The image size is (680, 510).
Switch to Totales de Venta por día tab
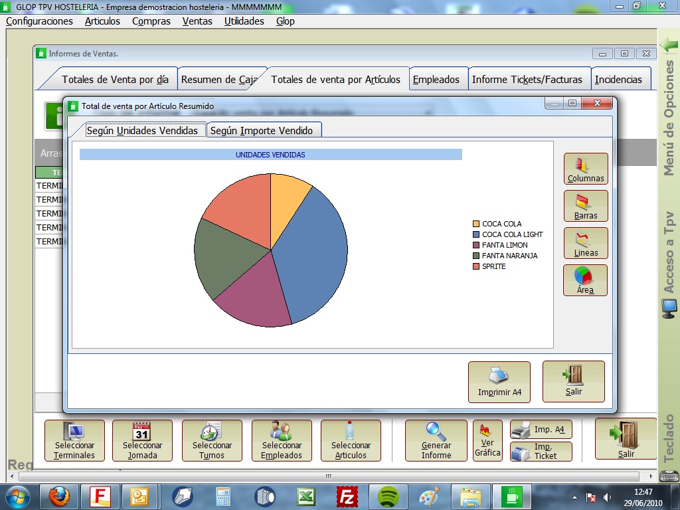(115, 80)
